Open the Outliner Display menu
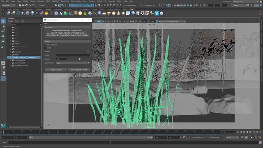Screen dimensions: 263x148 tap(10, 21)
